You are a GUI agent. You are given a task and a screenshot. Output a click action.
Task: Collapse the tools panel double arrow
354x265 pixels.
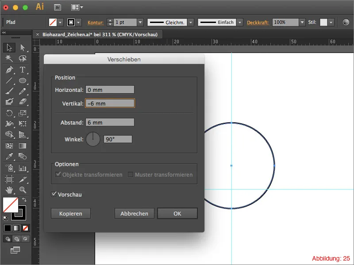(4, 32)
